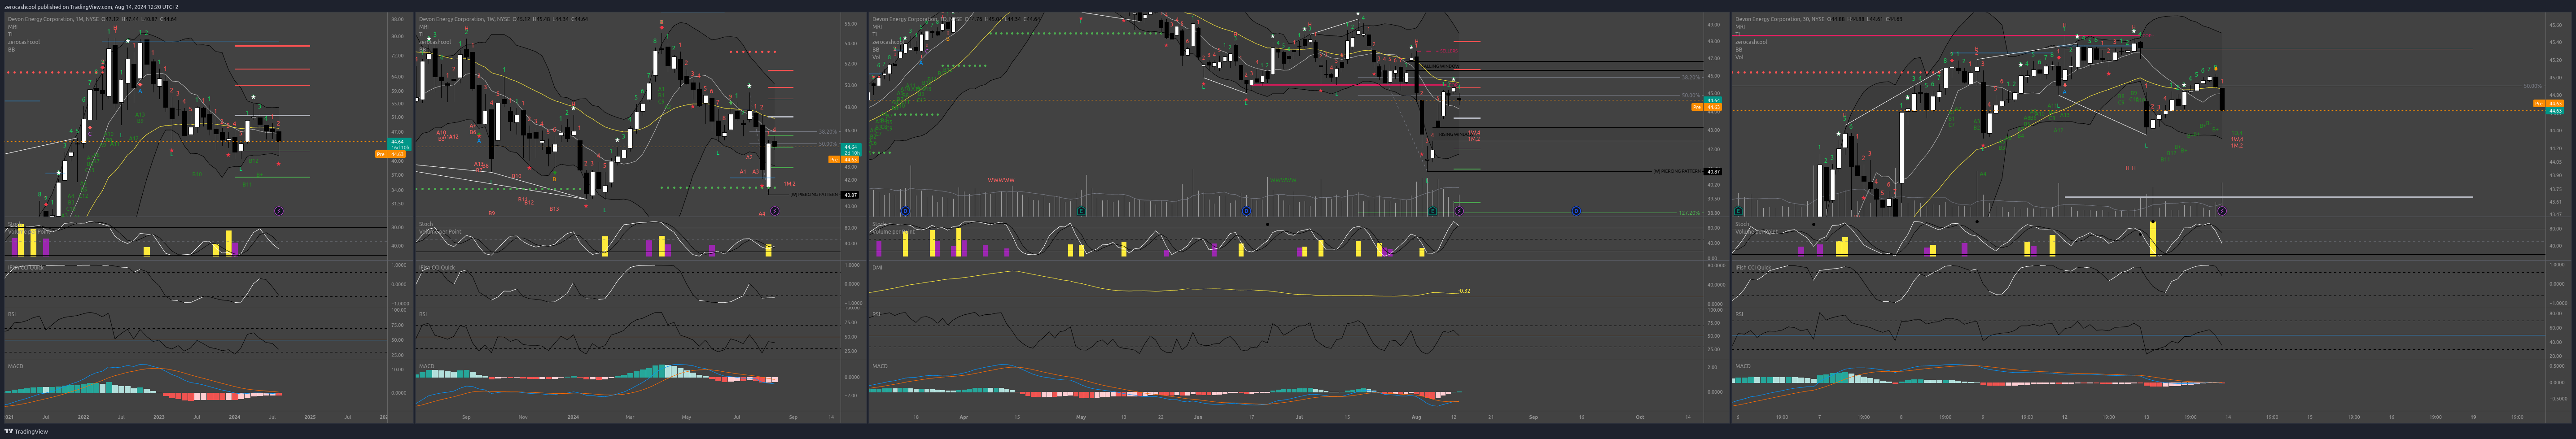The height and width of the screenshot is (439, 2576).
Task: Click the lightning bolt icon on weekly chart
Action: point(775,211)
